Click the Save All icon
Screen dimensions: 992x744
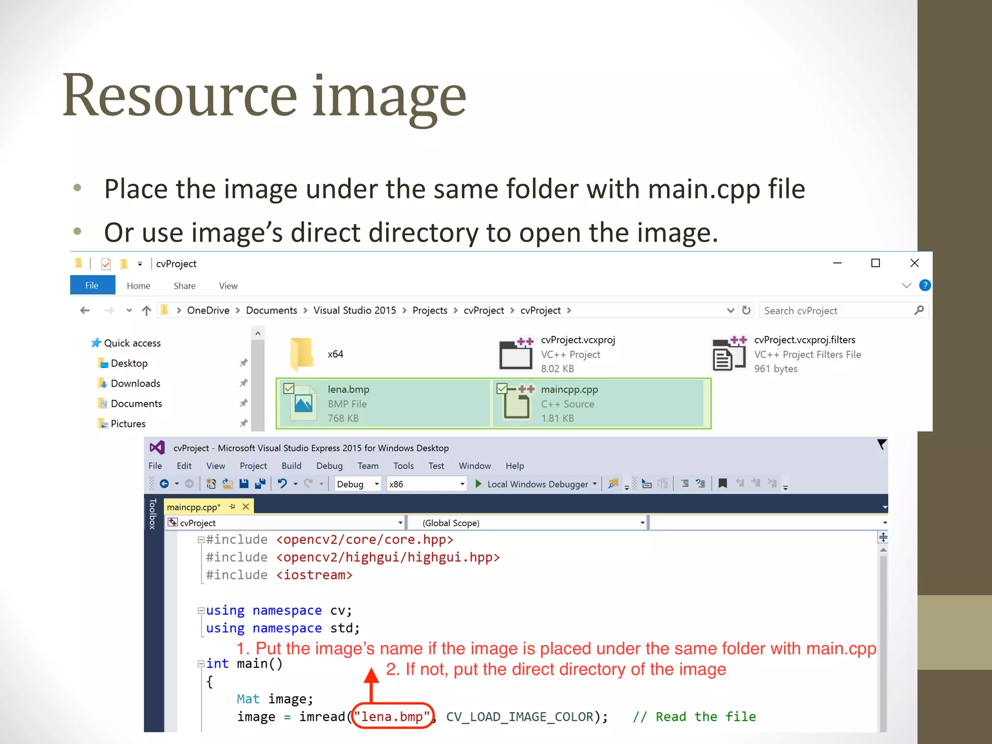(x=260, y=483)
